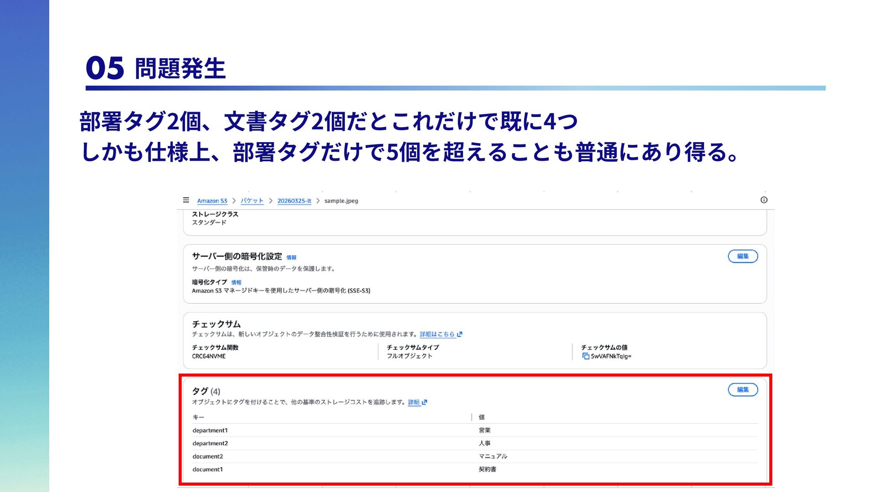Select the department2 tag row
Image resolution: width=875 pixels, height=492 pixels.
pos(210,443)
